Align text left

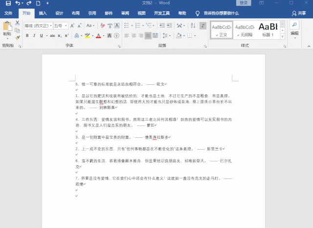(x=127, y=36)
